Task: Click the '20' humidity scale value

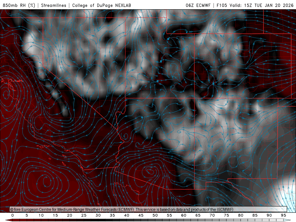Action: click(70, 215)
